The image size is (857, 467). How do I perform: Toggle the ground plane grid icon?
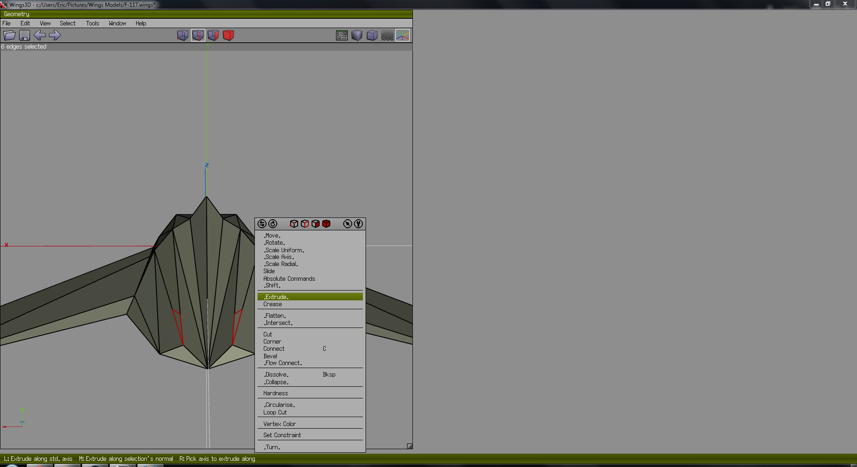(387, 35)
